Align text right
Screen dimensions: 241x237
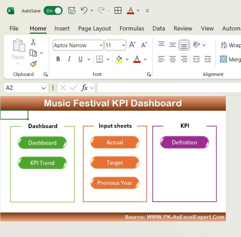184,59
